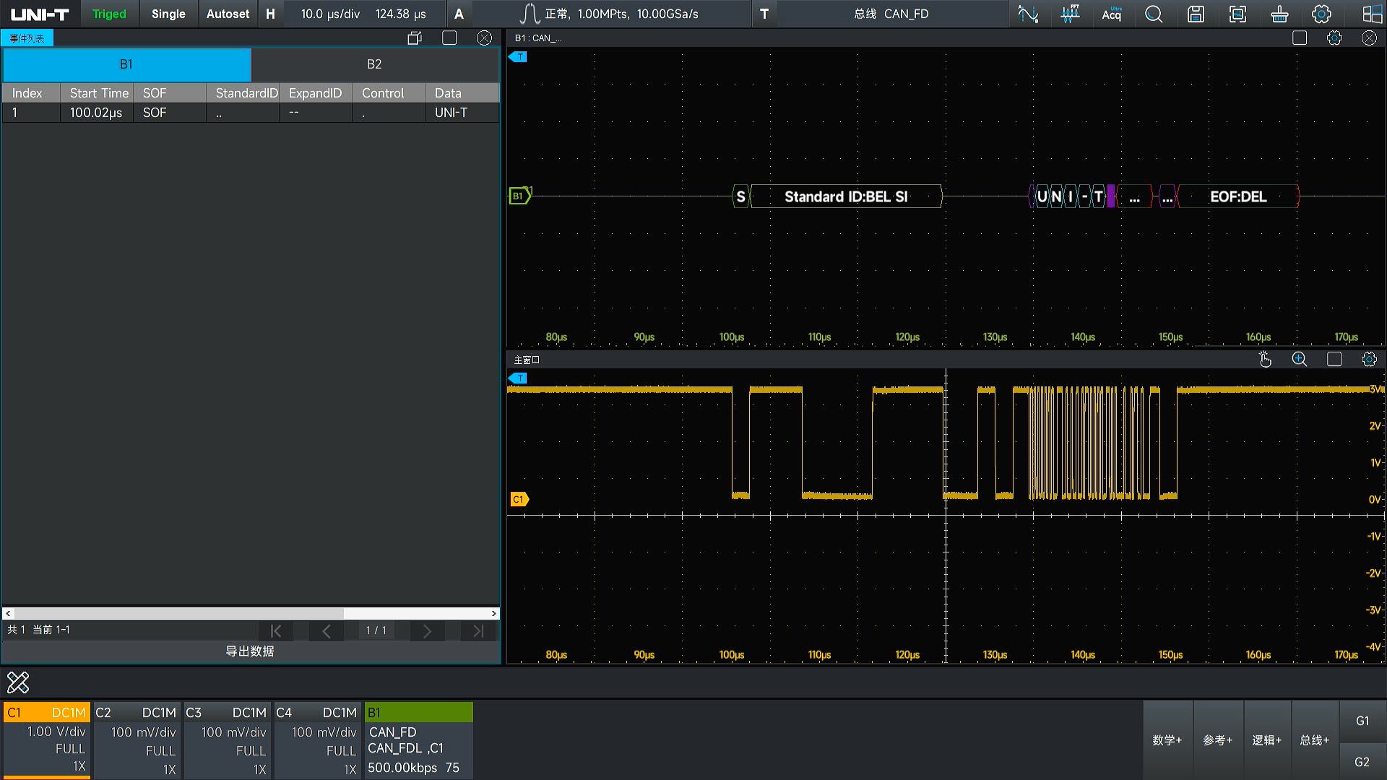This screenshot has height=780, width=1387.
Task: Go to previous page of event list
Action: click(327, 630)
